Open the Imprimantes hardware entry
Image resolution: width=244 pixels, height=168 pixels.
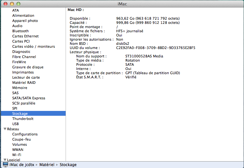[23, 72]
